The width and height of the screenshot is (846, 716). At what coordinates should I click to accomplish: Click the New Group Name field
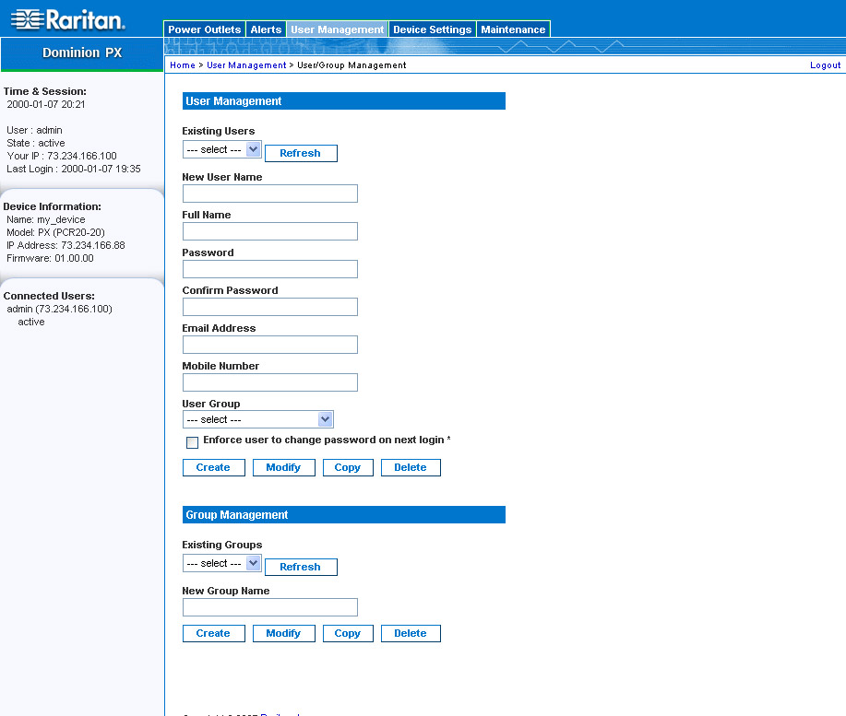pos(269,607)
